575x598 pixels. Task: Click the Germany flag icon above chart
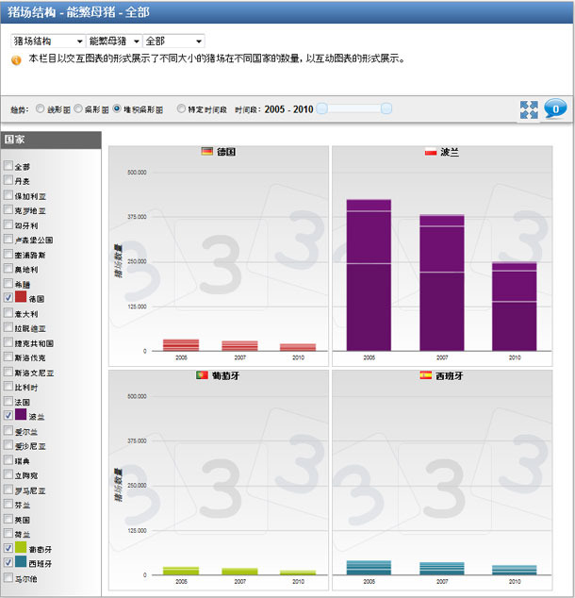point(207,152)
